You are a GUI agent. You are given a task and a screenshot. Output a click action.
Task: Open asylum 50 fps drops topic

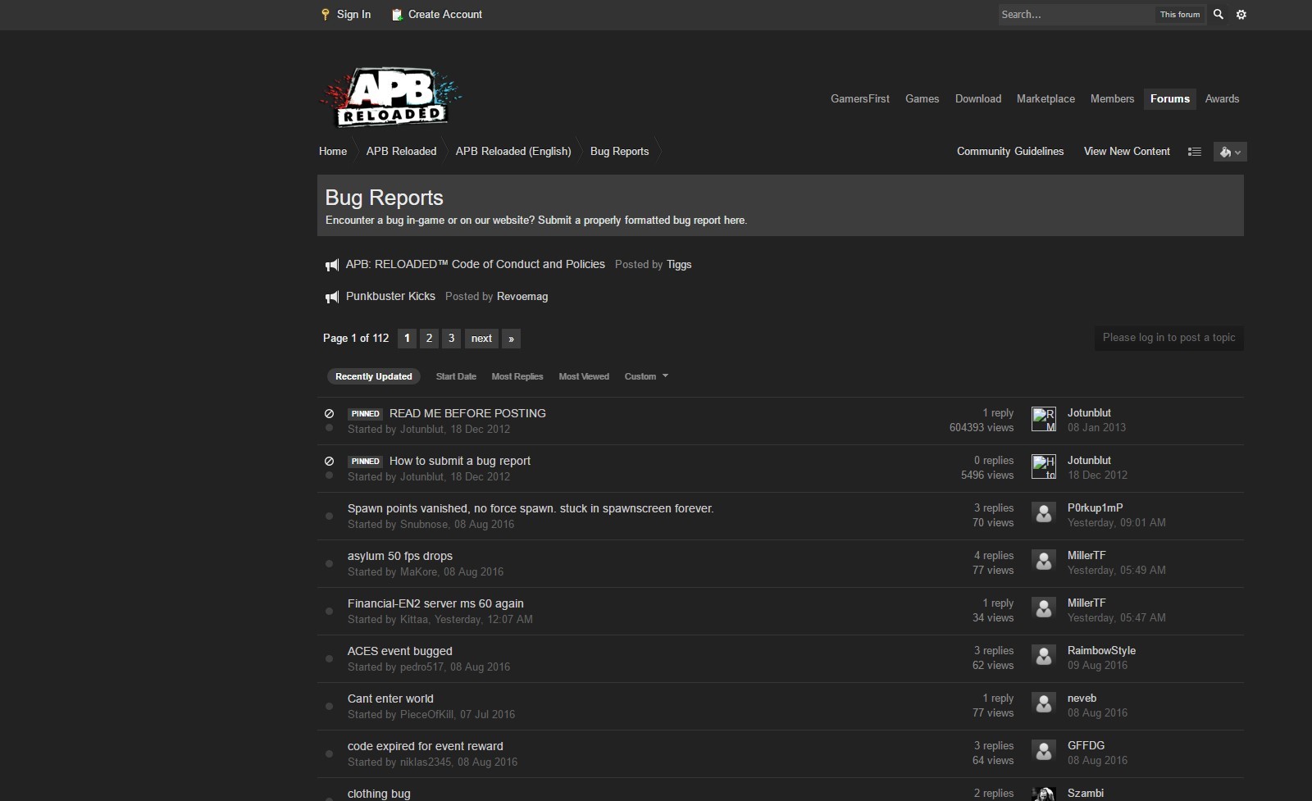coord(400,556)
